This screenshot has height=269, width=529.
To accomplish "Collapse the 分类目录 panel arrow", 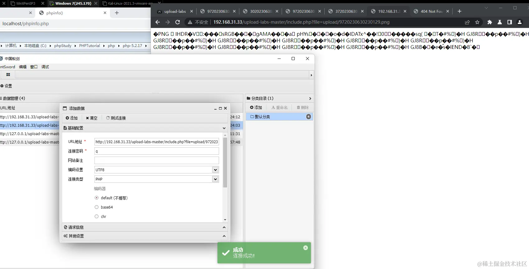I will [310, 98].
